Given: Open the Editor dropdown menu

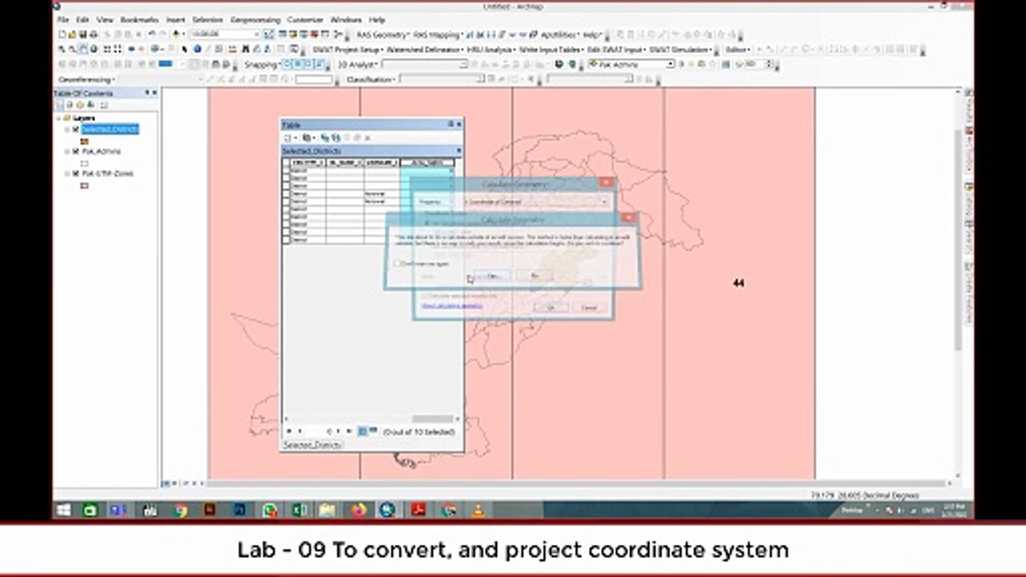Looking at the screenshot, I should point(738,50).
